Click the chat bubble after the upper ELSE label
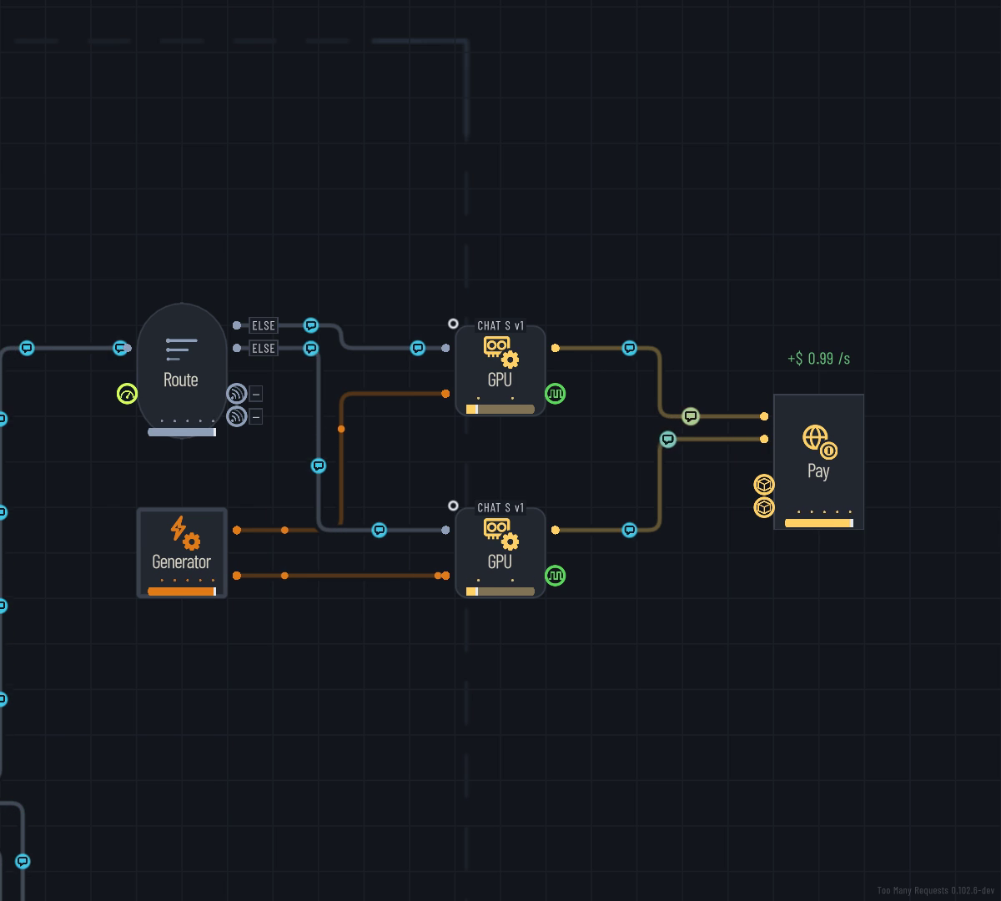Image resolution: width=1001 pixels, height=901 pixels. click(x=311, y=325)
